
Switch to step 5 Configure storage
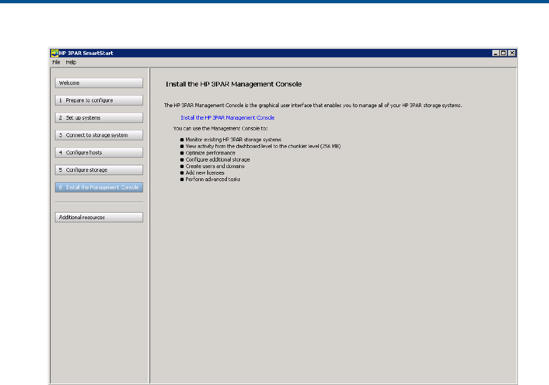click(98, 170)
